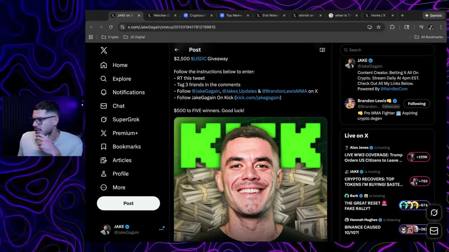Image resolution: width=449 pixels, height=252 pixels.
Task: Click the @RainBetCom link in bio
Action: (394, 89)
